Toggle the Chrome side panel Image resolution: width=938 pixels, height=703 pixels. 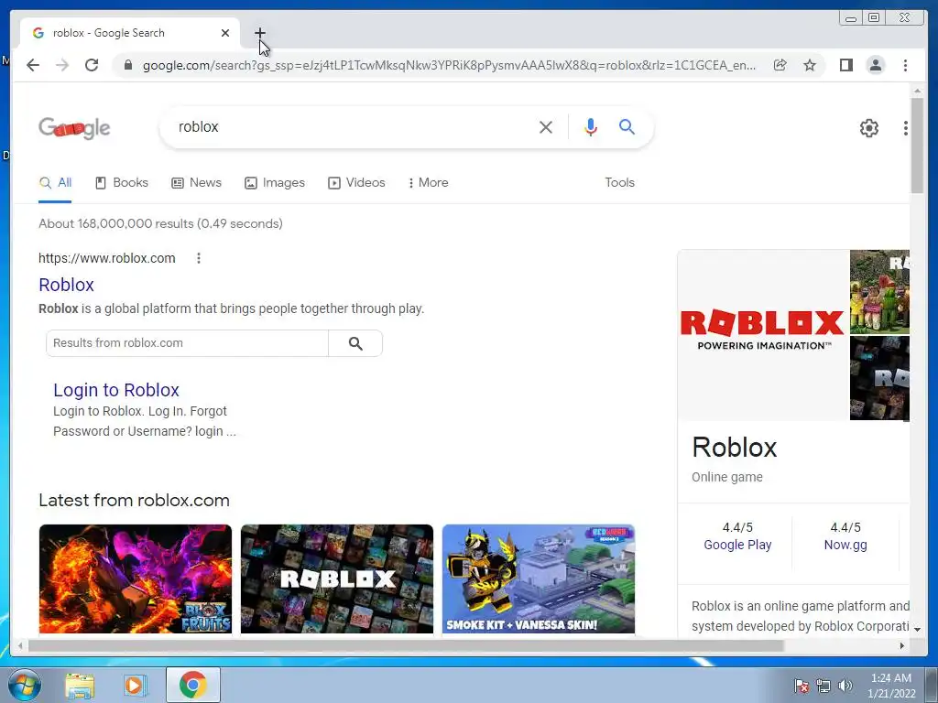tap(845, 65)
